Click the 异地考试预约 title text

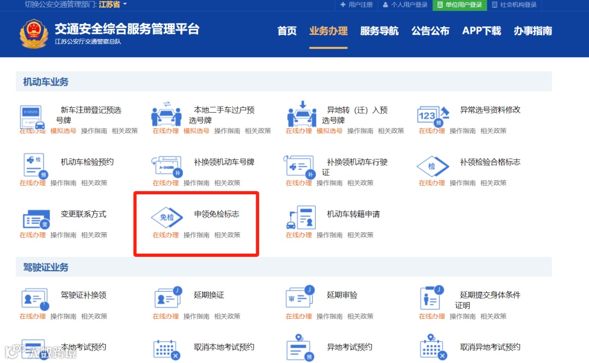350,347
